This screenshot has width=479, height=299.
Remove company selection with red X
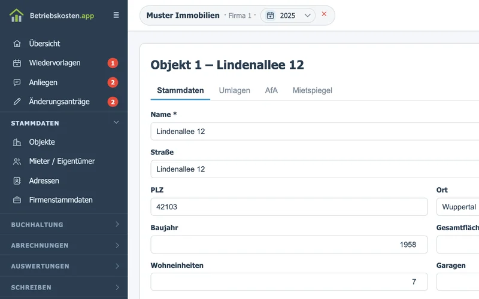click(x=324, y=14)
